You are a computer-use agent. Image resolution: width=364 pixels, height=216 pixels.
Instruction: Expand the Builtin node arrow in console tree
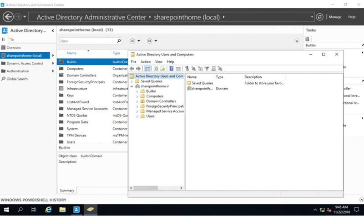pos(137,91)
